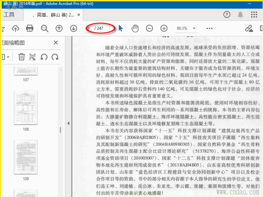This screenshot has height=198, width=264.
Task: Click the thumbnails panel scrollbar
Action: pos(60,130)
